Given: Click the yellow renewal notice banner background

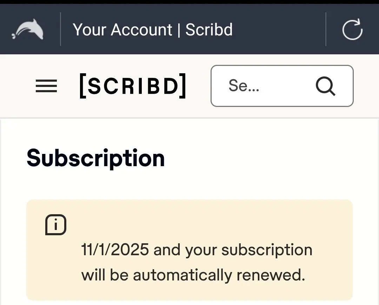Looking at the screenshot, I should click(189, 250).
